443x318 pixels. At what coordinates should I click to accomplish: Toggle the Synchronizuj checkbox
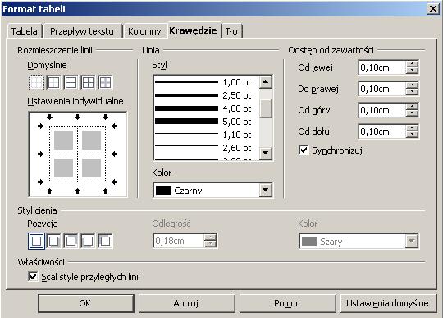coord(304,150)
